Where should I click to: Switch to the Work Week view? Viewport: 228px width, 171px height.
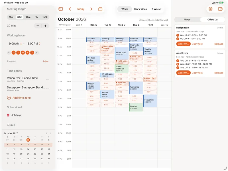click(141, 9)
